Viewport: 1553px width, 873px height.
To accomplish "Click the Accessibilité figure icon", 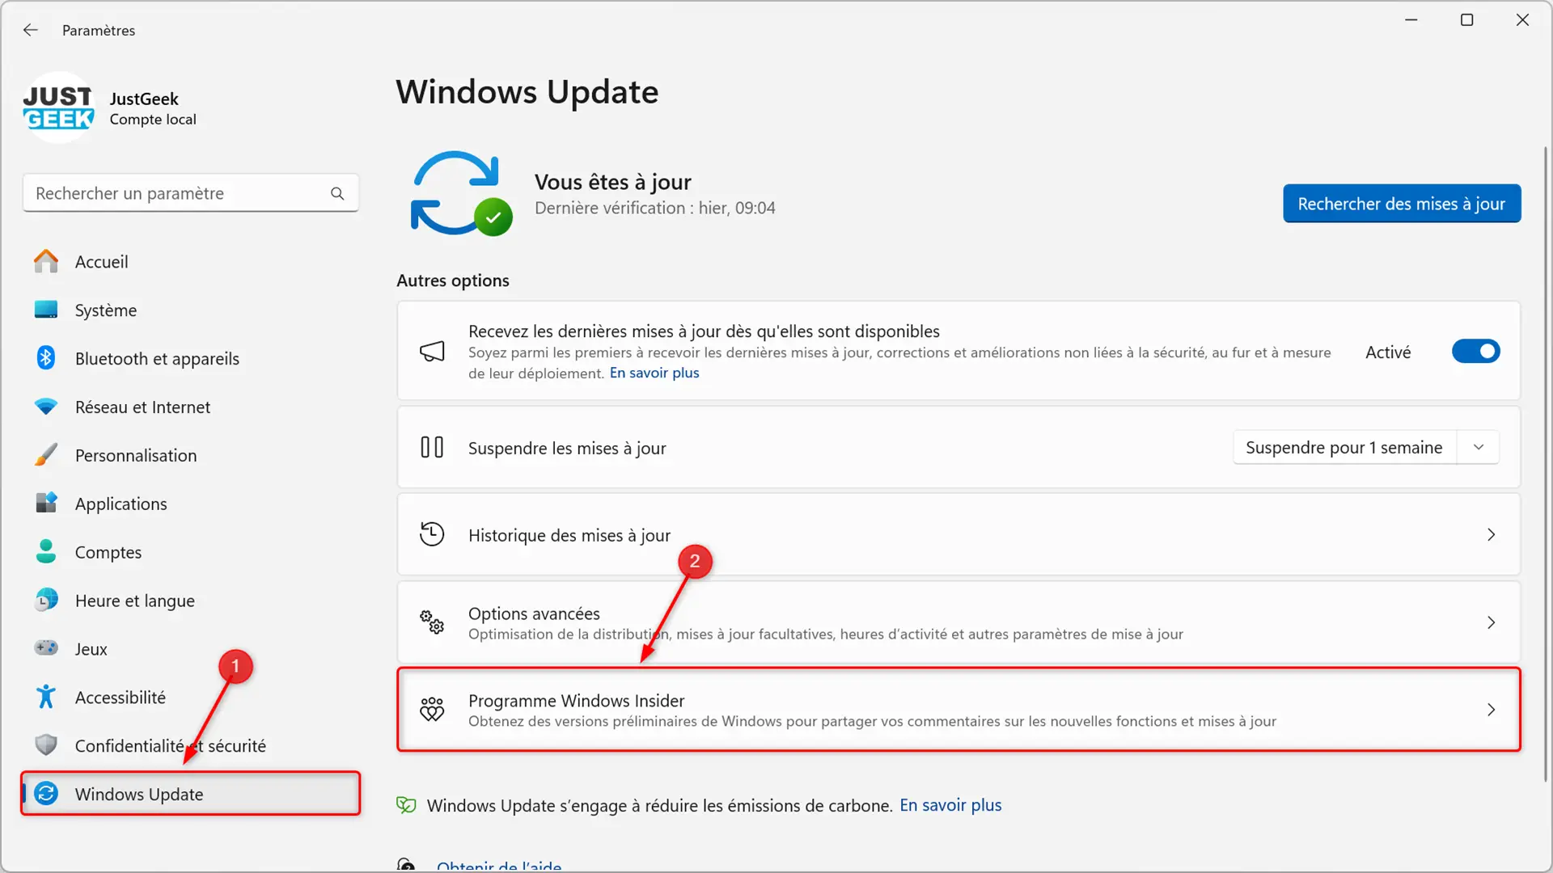I will [x=46, y=697].
